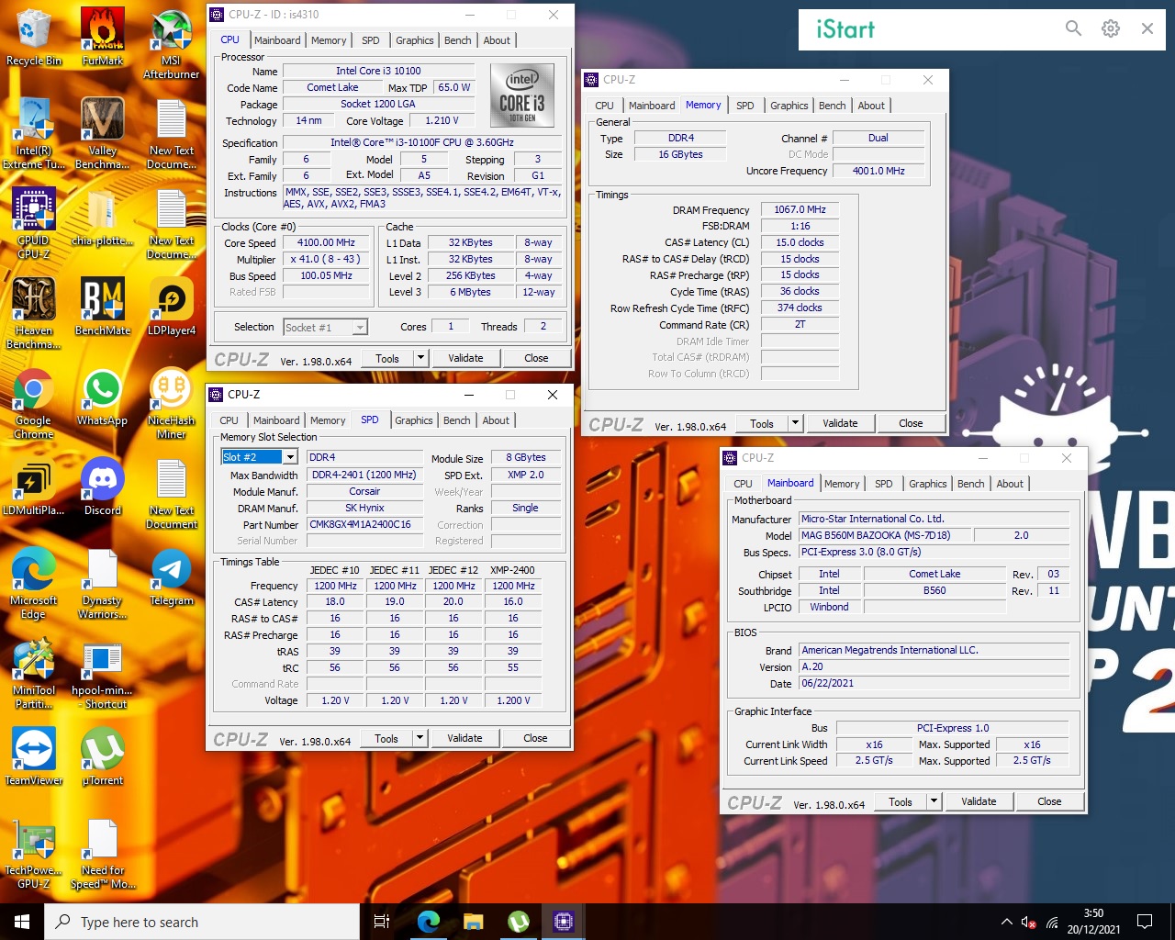Launch Heaven Benchmark desktop icon

tap(34, 314)
